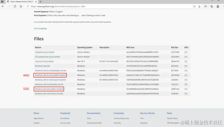Screen dimensions: 224x127
Task: Download Gzipped source tarball
Action: (x=45, y=52)
